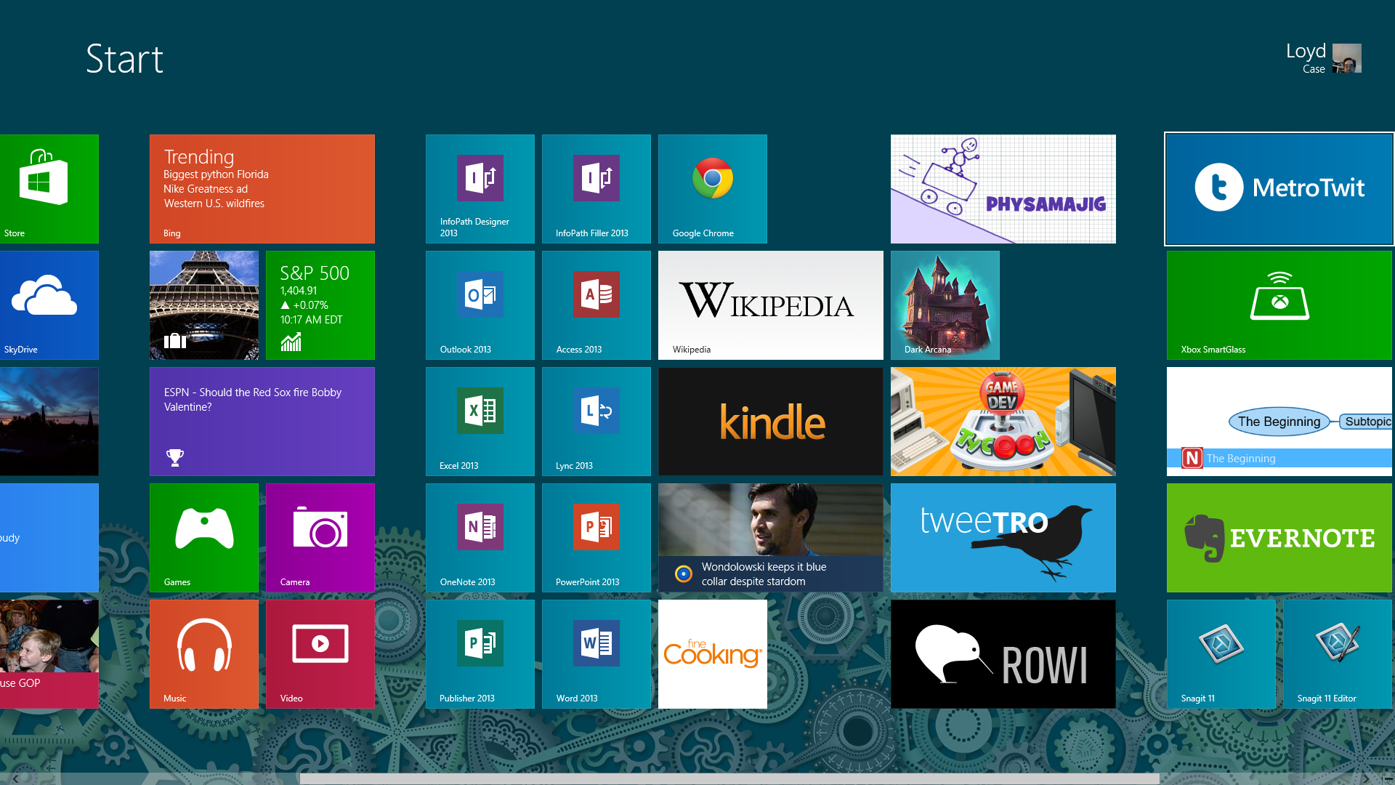This screenshot has width=1395, height=785.
Task: Read the ESPN Red Sox headline tile
Action: click(x=262, y=421)
